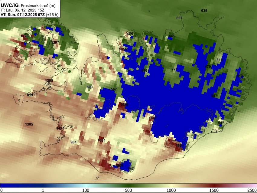Select the 475 map label
Screen dimensions: 257x193
click(x=130, y=34)
